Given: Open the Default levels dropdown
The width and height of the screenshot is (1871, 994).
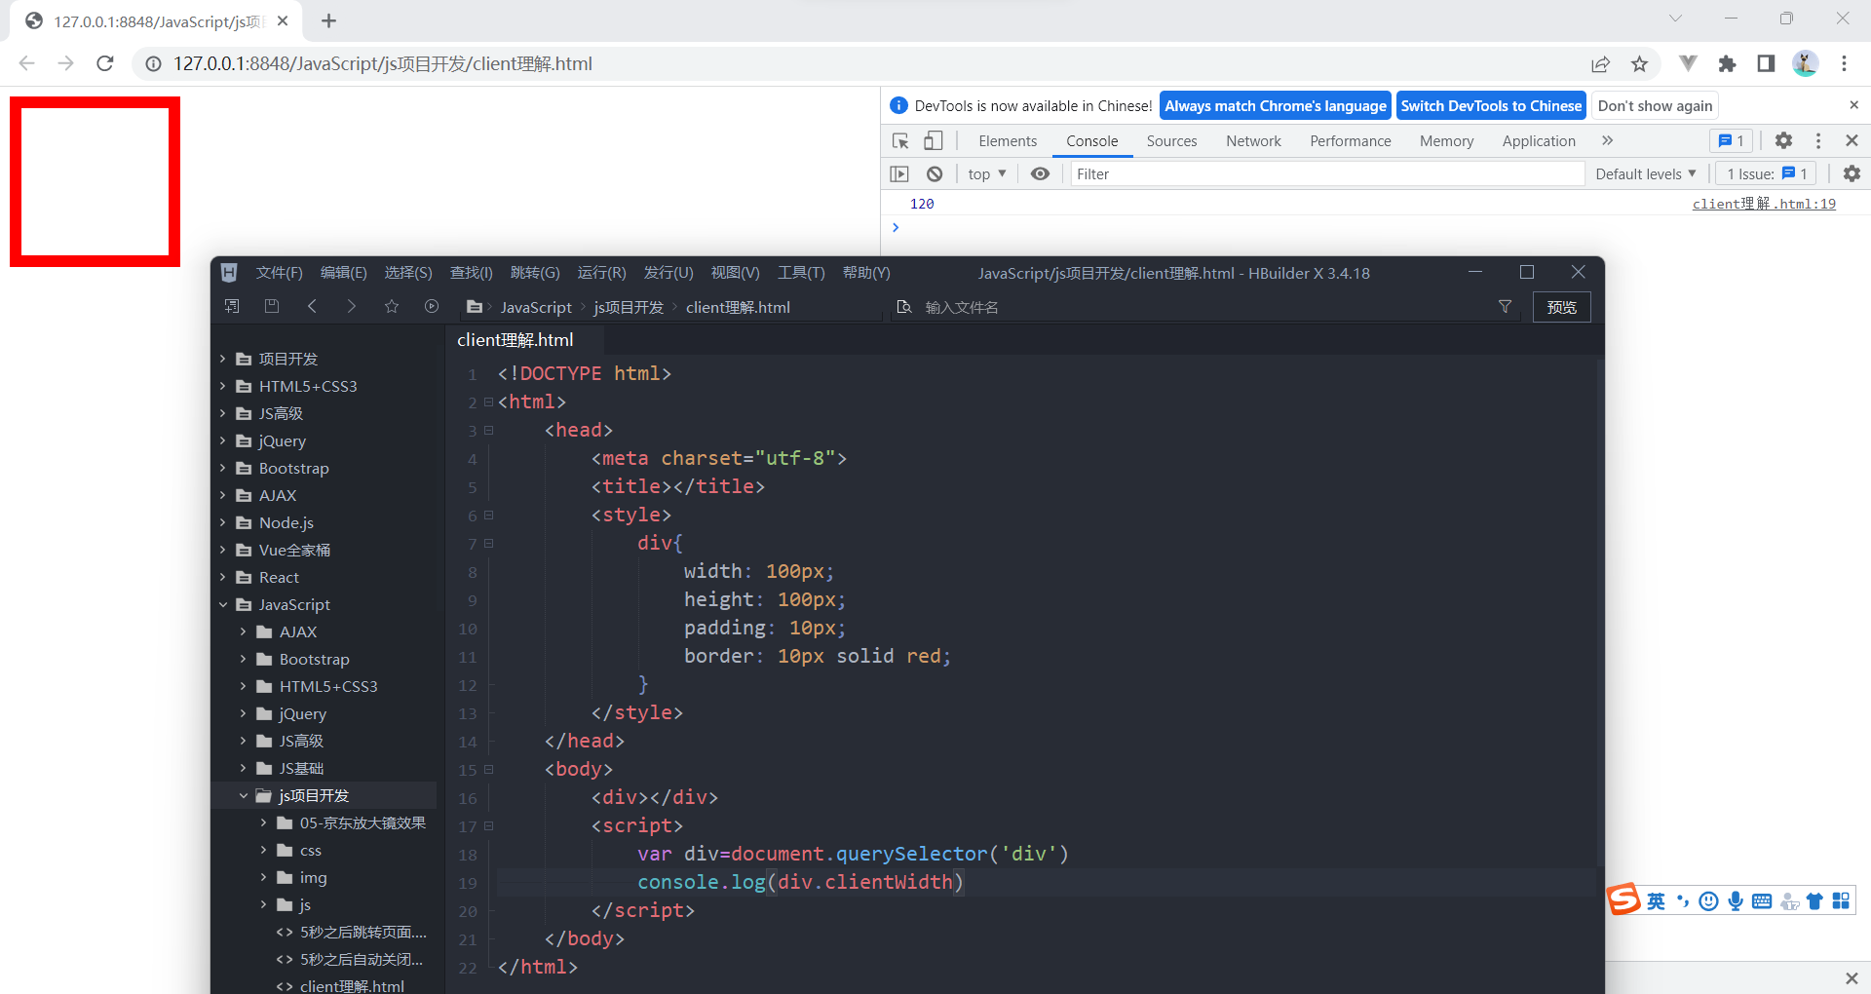Looking at the screenshot, I should click(x=1646, y=173).
